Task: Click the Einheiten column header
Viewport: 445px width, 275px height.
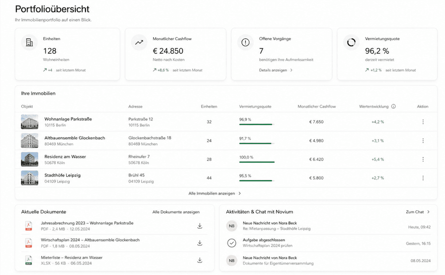Action: [x=209, y=107]
